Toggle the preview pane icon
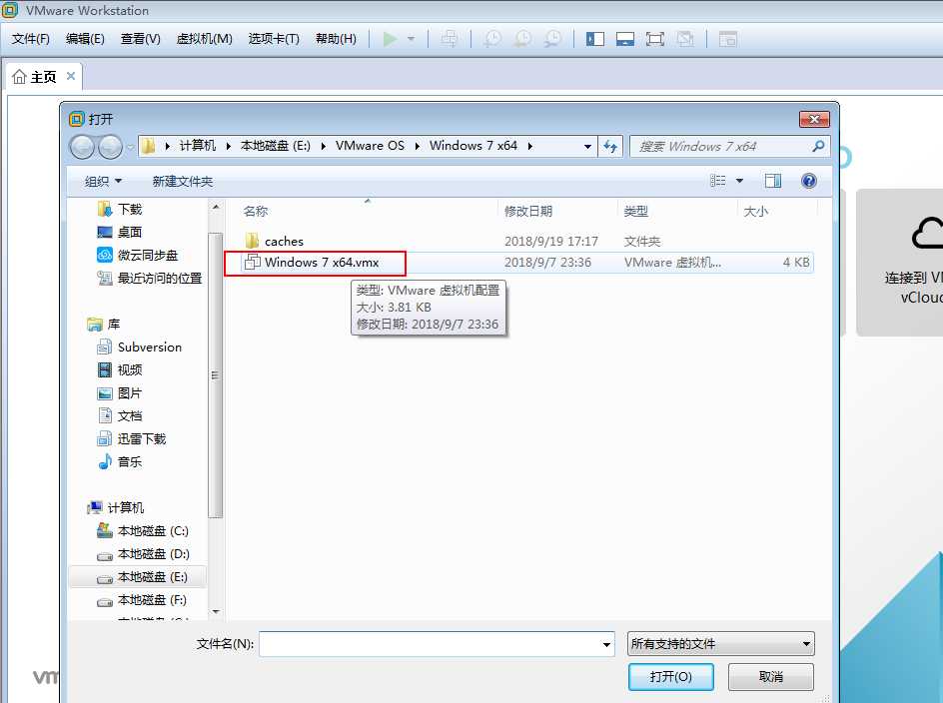 point(773,181)
